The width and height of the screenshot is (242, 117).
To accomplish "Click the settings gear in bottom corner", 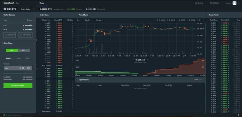I will click(238, 115).
